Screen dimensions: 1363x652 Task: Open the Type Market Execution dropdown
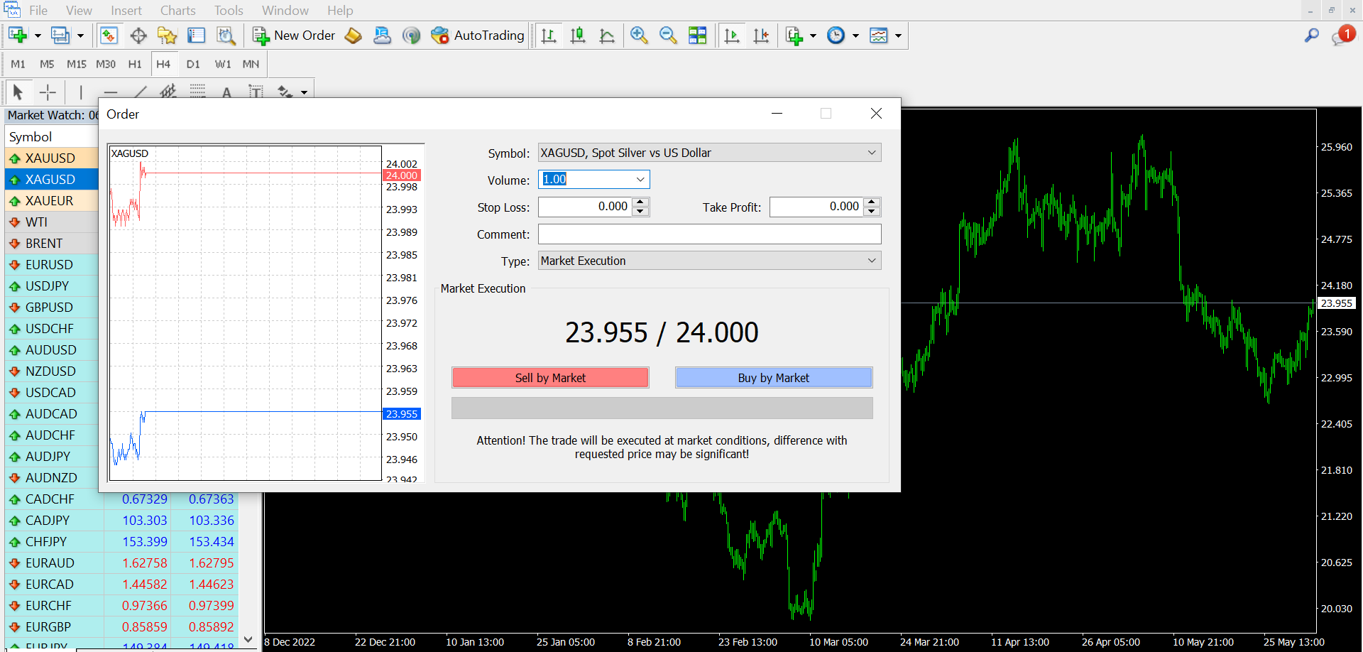coord(872,261)
